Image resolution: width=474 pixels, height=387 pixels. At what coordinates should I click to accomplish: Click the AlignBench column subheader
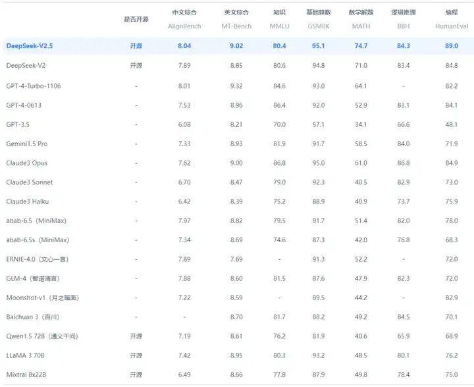[x=184, y=26]
